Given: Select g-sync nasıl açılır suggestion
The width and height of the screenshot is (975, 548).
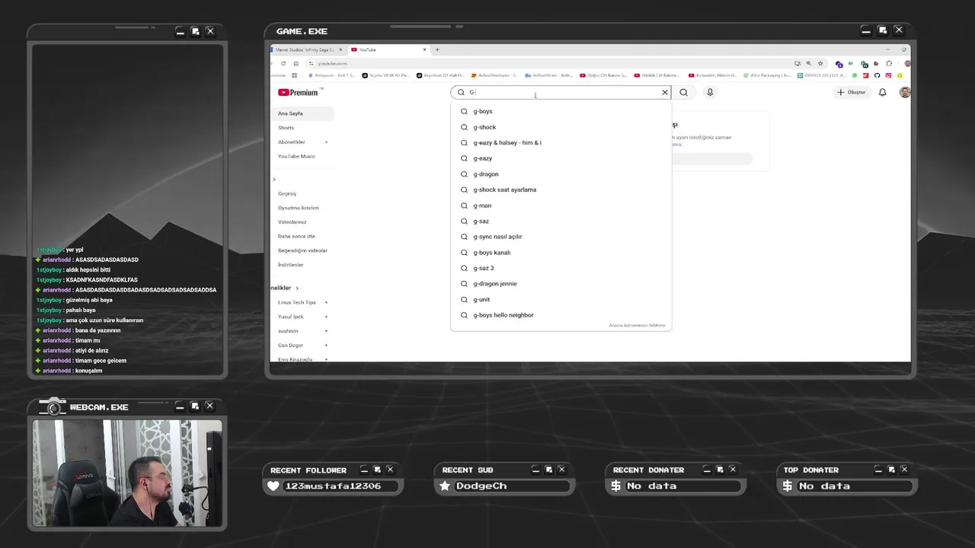Looking at the screenshot, I should [561, 237].
